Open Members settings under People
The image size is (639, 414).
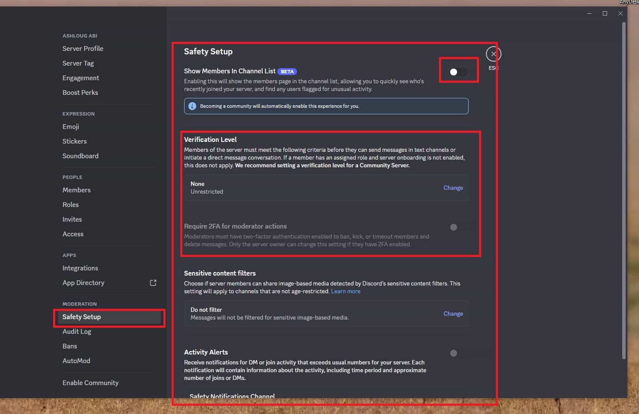(x=76, y=190)
